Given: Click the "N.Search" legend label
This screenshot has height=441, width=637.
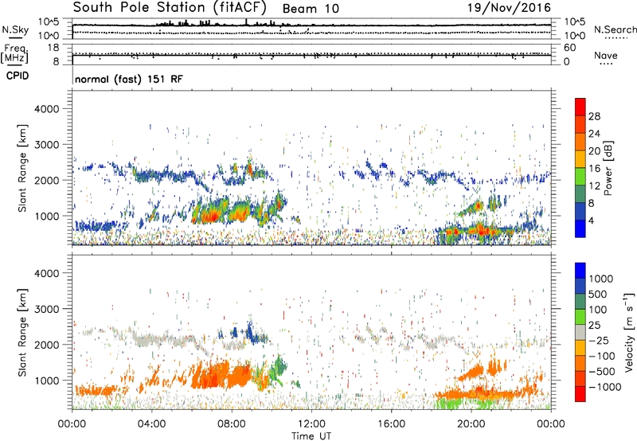Looking at the screenshot, I should click(616, 29).
